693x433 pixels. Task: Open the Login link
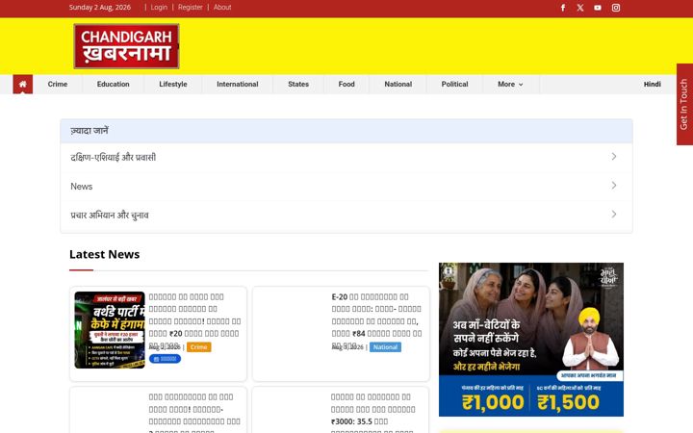tap(159, 7)
